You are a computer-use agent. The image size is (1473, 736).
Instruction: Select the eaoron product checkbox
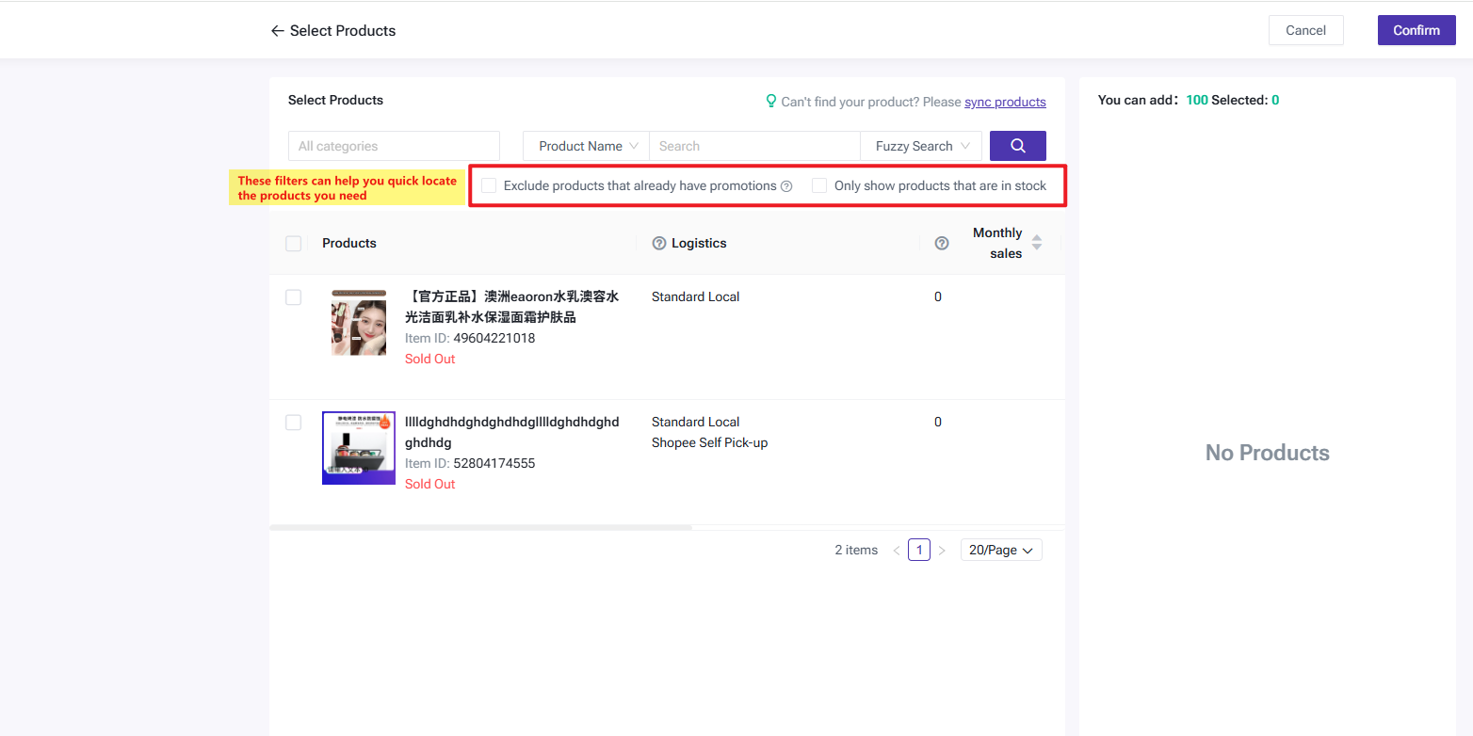[x=294, y=297]
